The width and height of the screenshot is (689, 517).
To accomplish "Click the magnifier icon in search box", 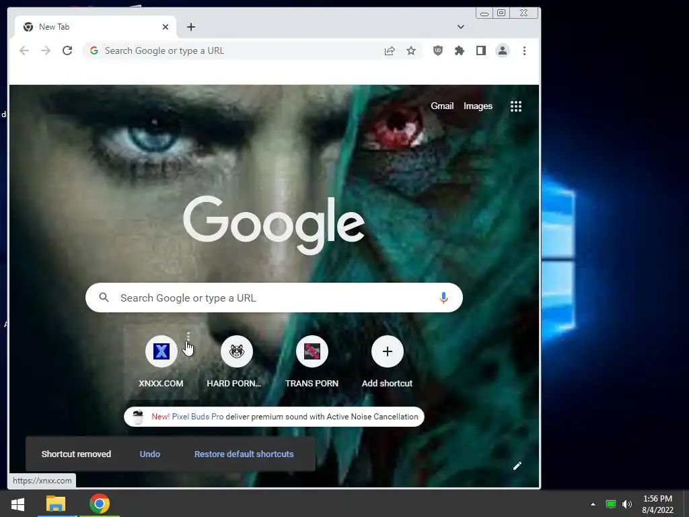I will [104, 298].
